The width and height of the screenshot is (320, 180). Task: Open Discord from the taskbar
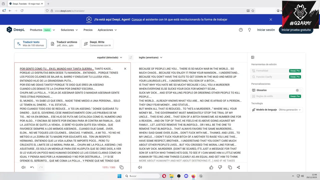click(186, 176)
